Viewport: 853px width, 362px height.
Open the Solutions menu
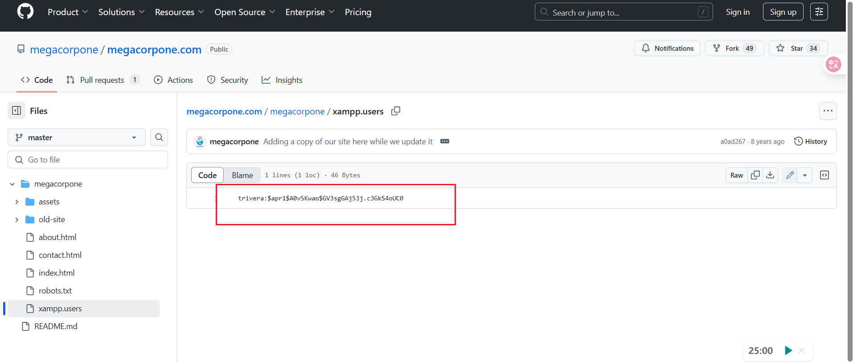tap(121, 12)
